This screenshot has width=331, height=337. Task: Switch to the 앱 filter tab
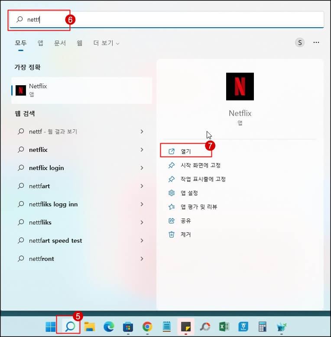point(40,43)
